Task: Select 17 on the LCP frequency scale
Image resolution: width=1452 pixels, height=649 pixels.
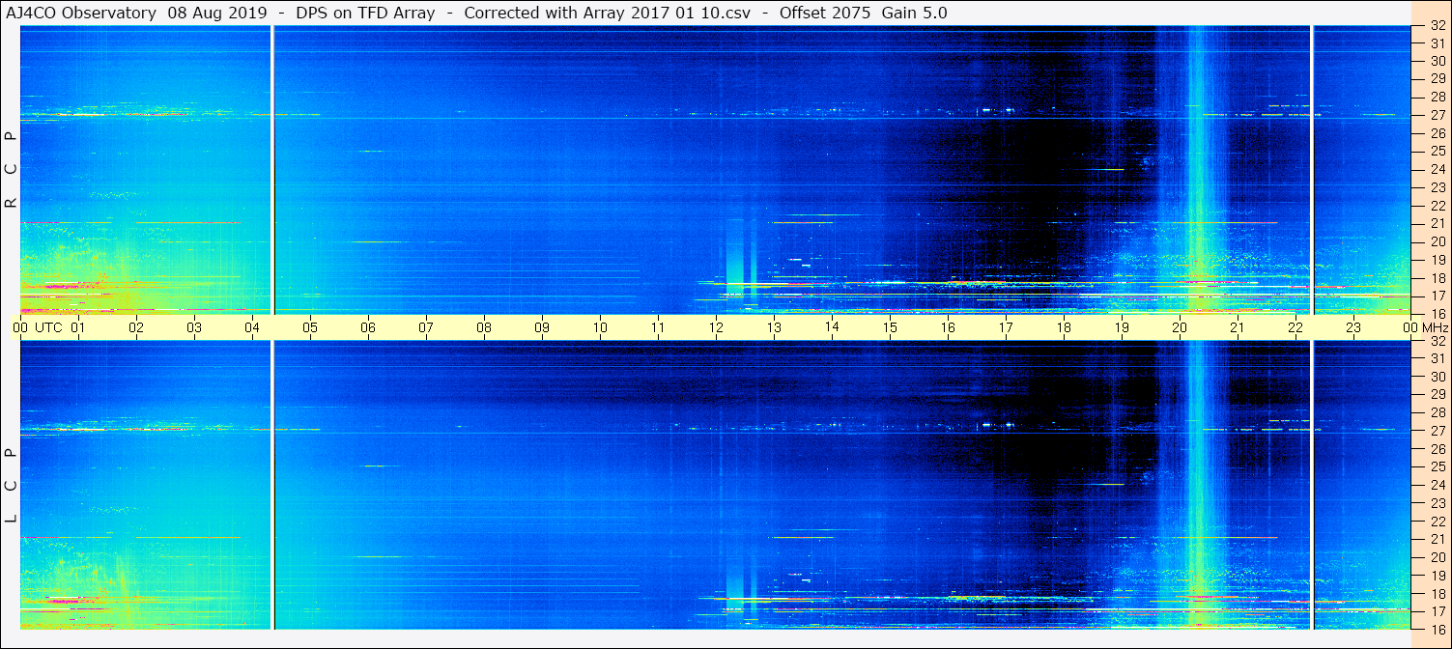Action: 1437,611
